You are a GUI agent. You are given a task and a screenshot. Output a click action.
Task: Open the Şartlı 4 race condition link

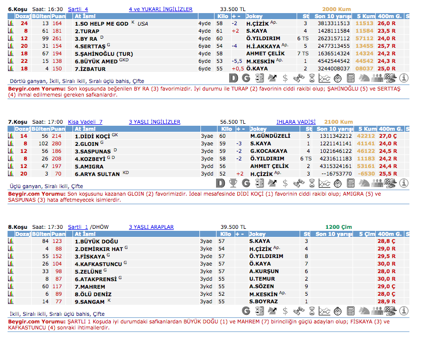click(78, 9)
